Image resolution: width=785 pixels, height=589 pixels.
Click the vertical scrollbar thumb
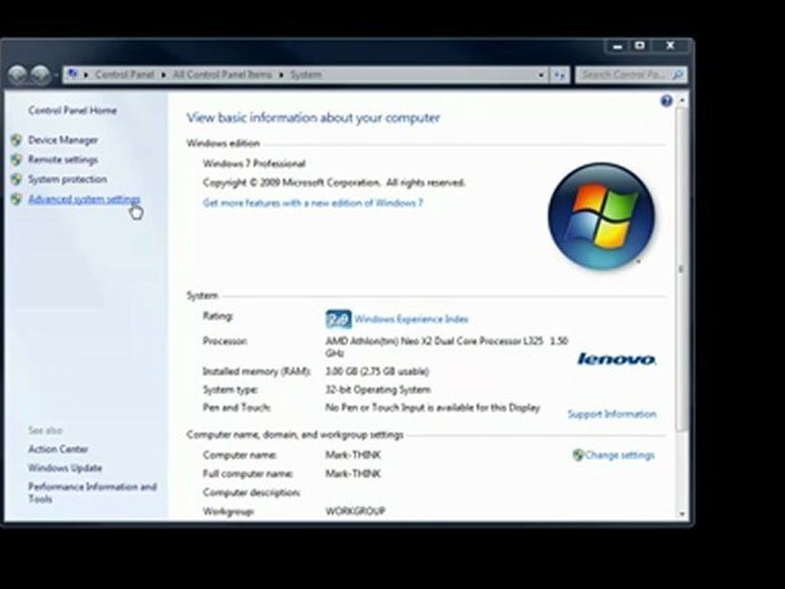click(681, 269)
